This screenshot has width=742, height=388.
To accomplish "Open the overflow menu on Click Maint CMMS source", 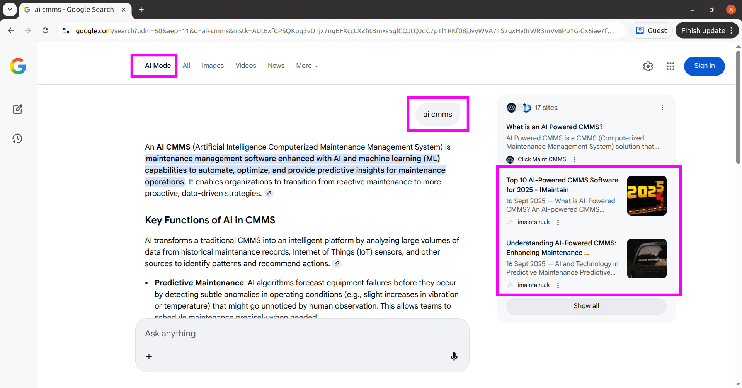I will pyautogui.click(x=574, y=159).
